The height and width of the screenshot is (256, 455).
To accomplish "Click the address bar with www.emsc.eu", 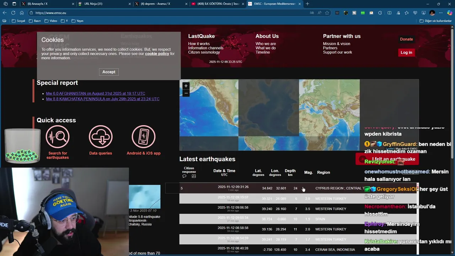I will tap(167, 13).
